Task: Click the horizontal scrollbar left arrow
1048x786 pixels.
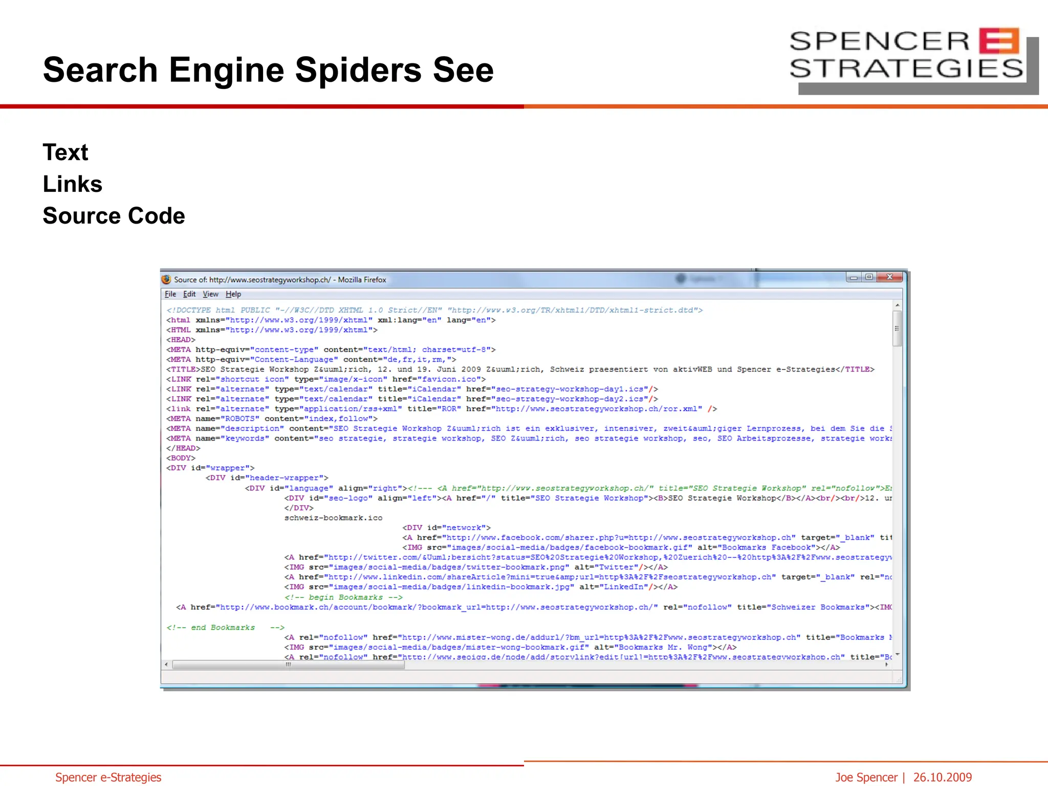Action: pos(166,665)
